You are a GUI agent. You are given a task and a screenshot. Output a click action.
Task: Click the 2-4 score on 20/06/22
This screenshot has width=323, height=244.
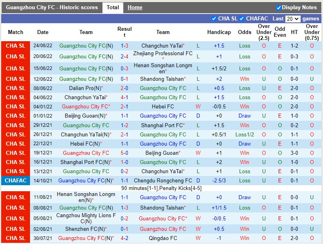tap(124, 56)
